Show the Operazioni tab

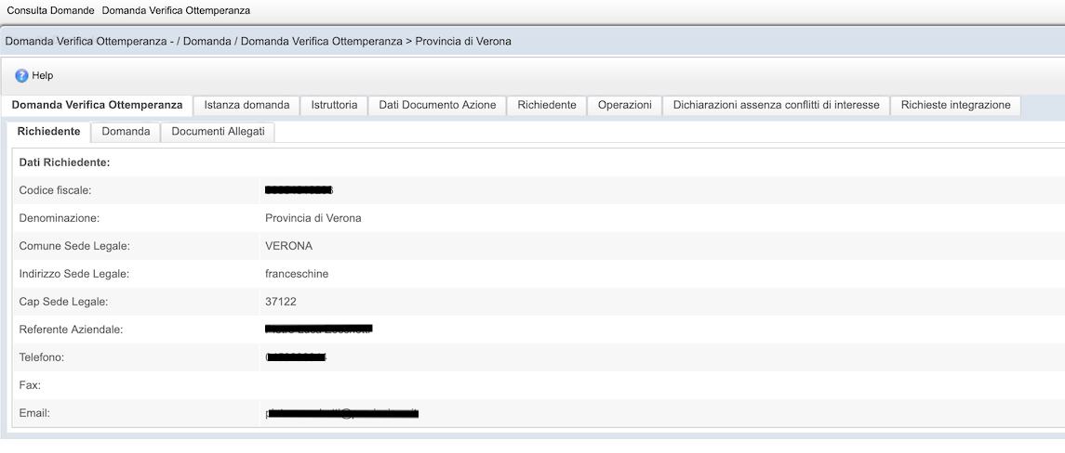point(624,106)
